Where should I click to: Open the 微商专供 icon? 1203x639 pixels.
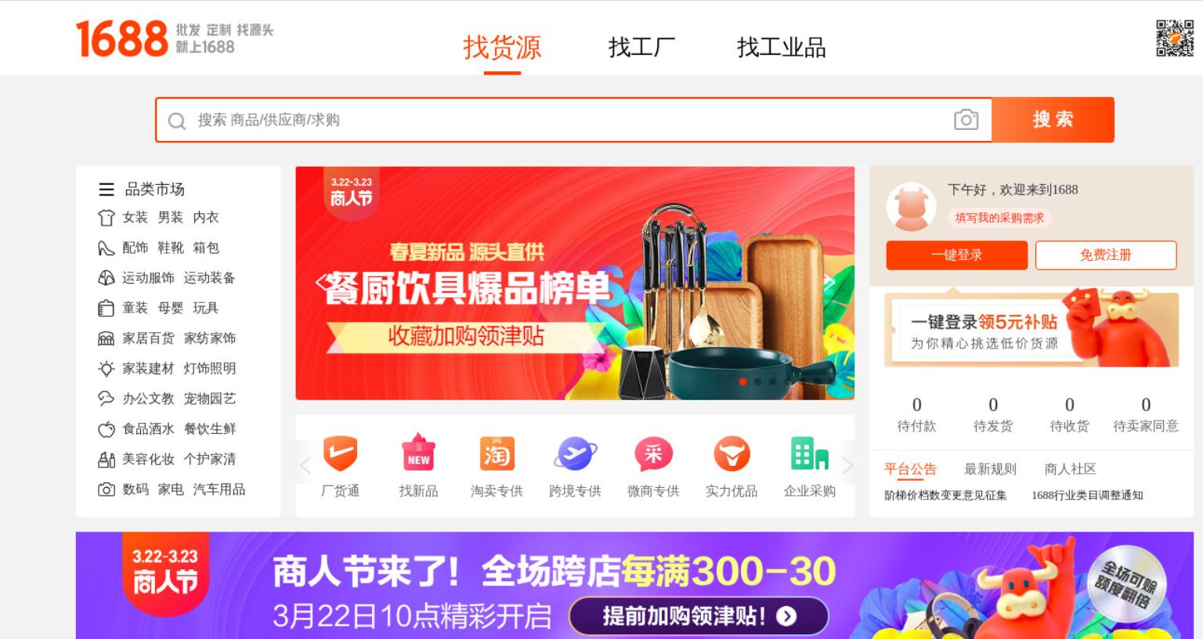(x=653, y=453)
